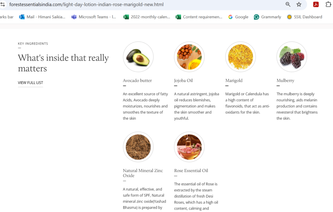This screenshot has height=212, width=333.
Task: Open the browser extensions puzzle icon
Action: 328,5
